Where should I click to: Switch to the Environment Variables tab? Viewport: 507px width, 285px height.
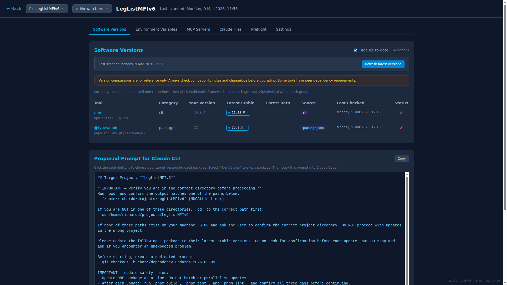[156, 29]
